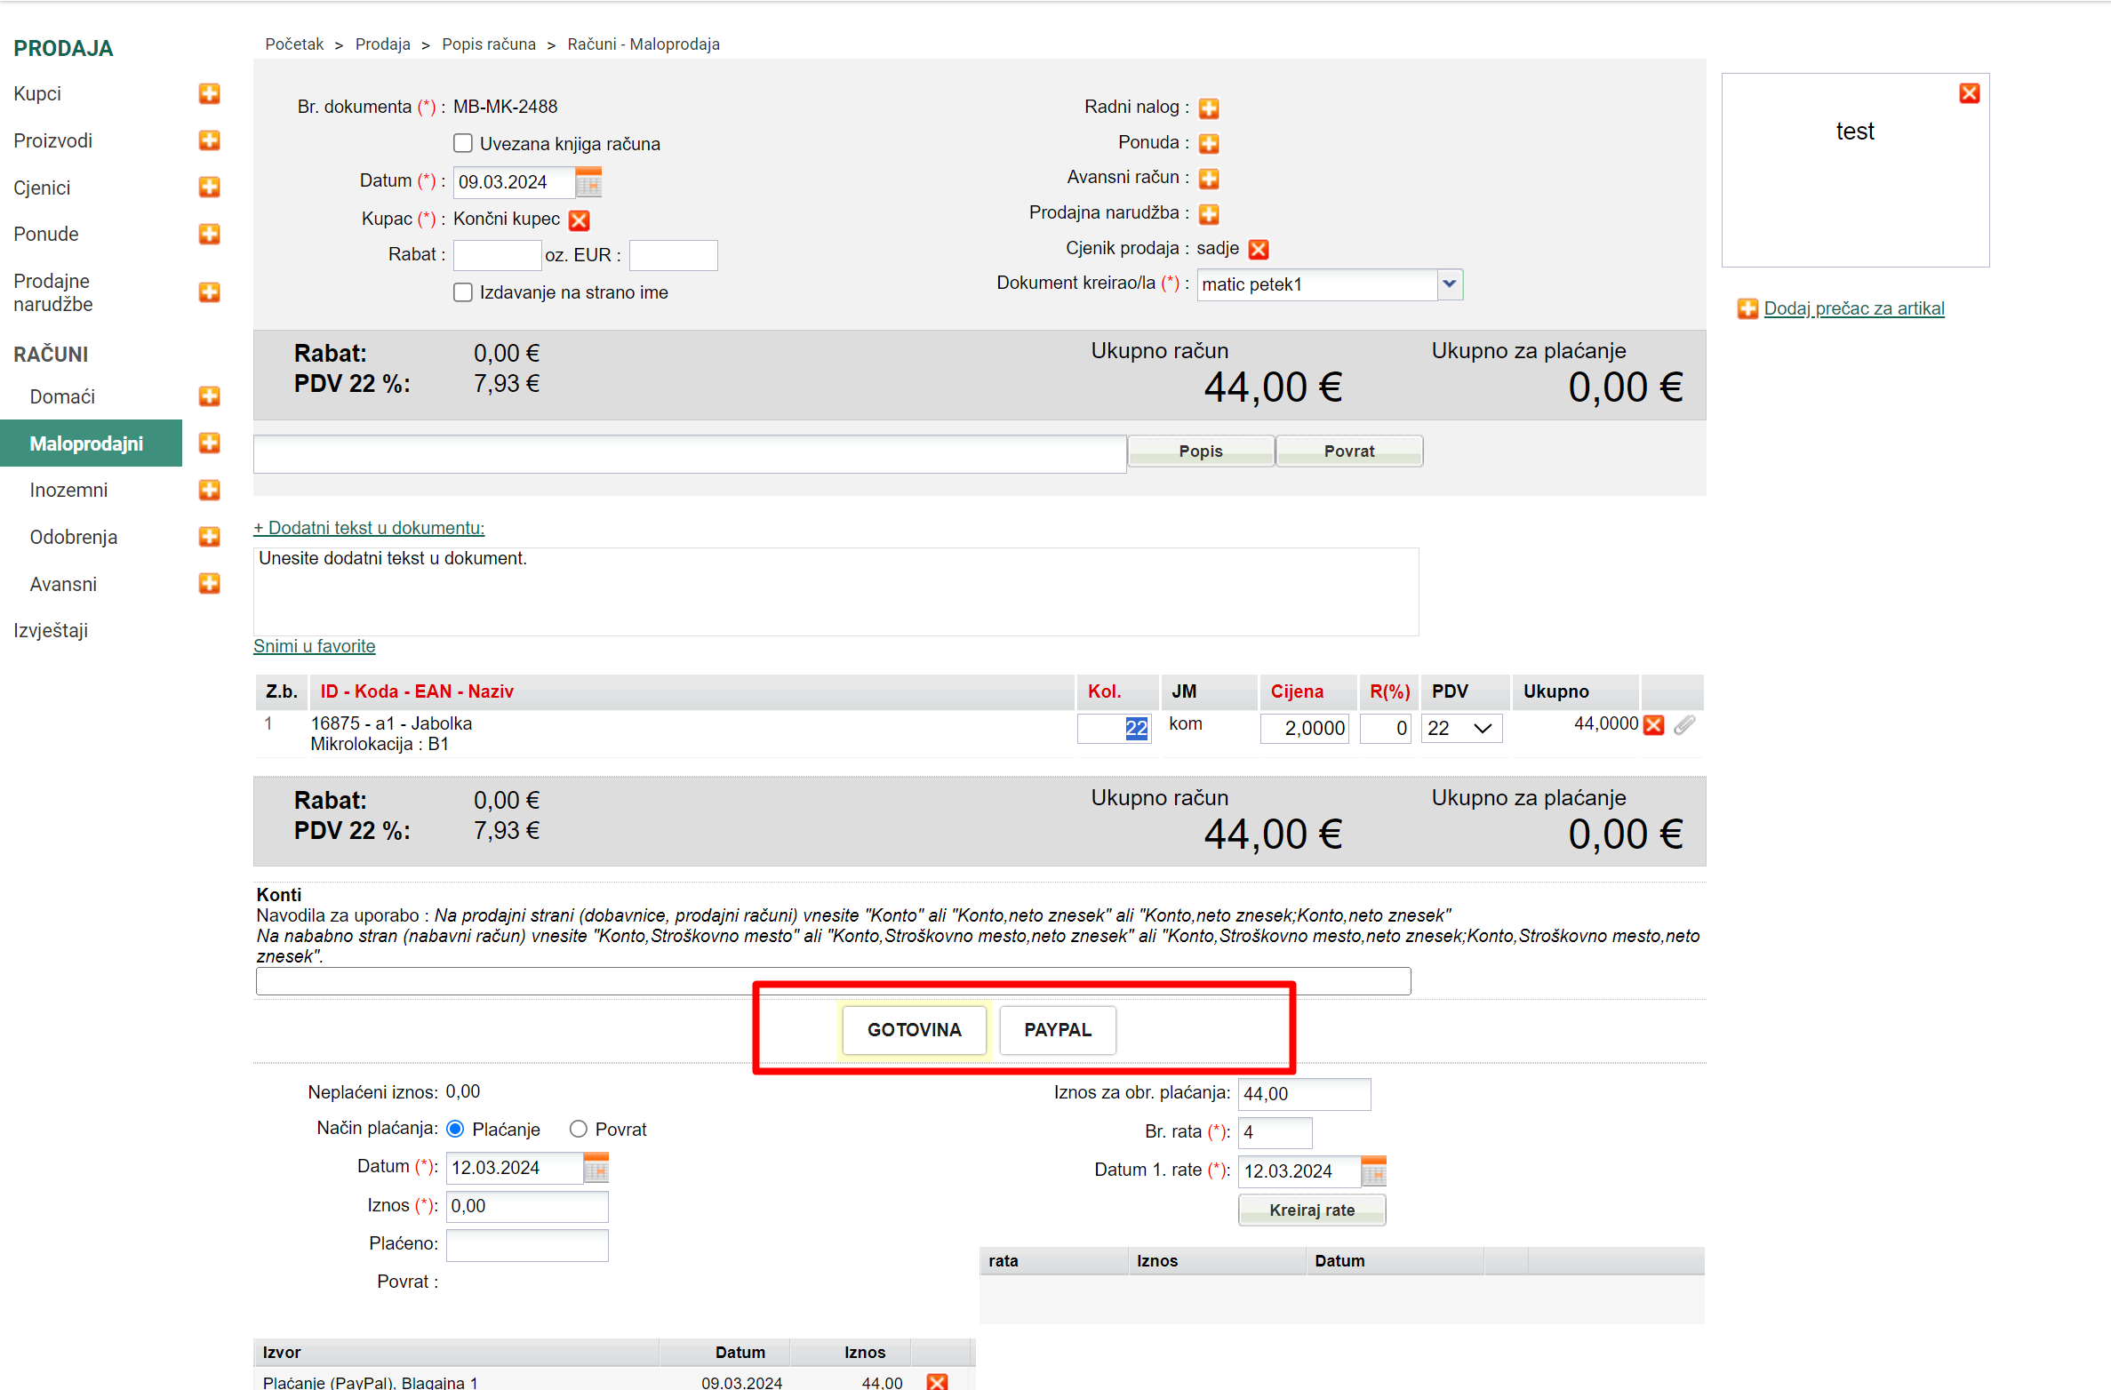Click the paperclip attachment icon on item row
This screenshot has width=2111, height=1390.
click(1684, 725)
